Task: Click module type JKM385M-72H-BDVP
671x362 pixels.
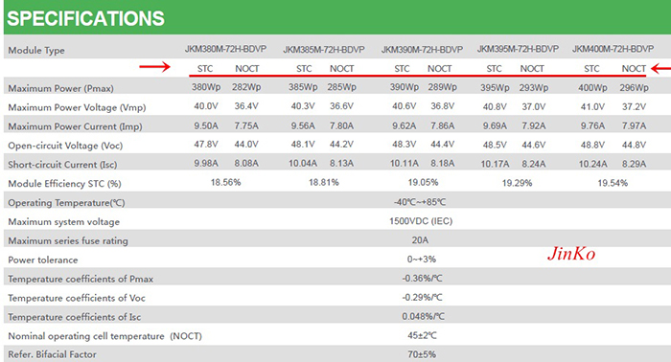Action: (324, 50)
